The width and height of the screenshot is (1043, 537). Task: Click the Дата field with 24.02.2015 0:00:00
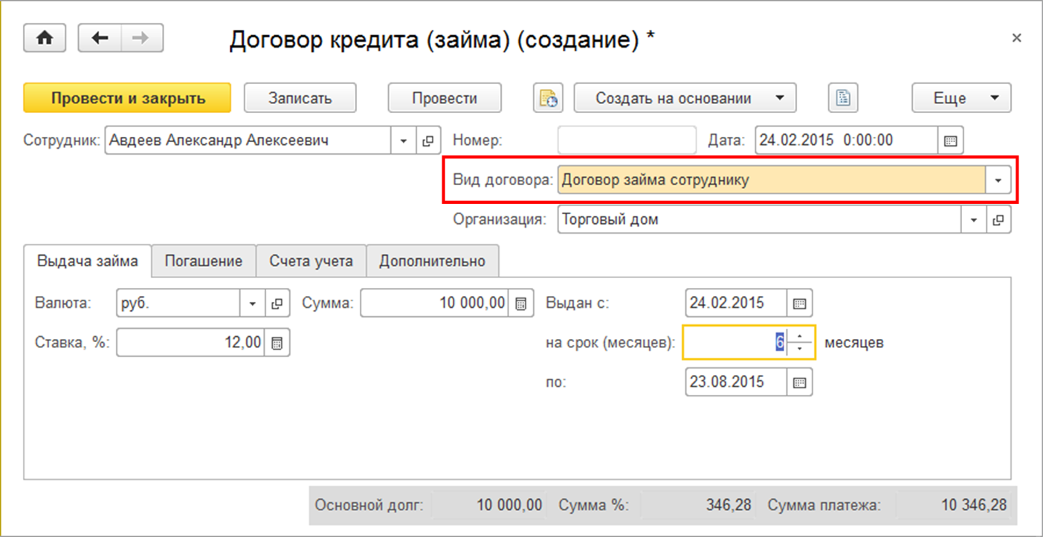click(x=847, y=140)
